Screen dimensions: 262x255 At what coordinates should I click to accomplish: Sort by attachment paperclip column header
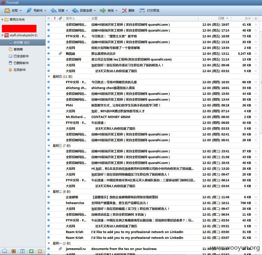(x=60, y=18)
